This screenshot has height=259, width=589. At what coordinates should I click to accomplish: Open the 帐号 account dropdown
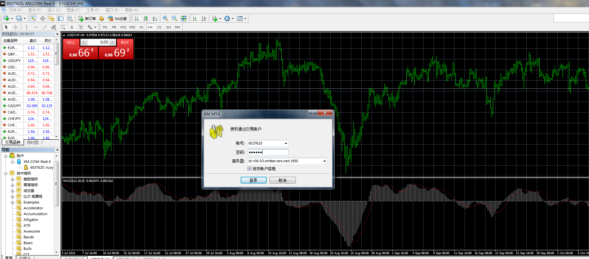[x=286, y=143]
